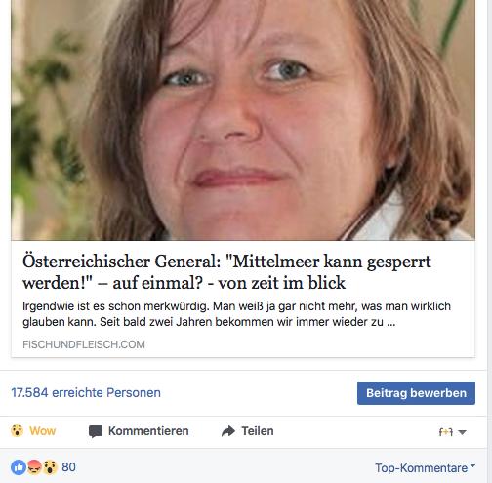
Task: Click the article description starting Irgendwie ist es
Action: pos(236,314)
